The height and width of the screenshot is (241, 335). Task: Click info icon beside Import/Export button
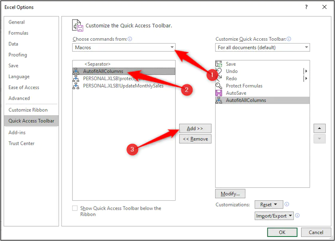coord(298,215)
